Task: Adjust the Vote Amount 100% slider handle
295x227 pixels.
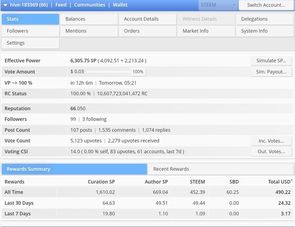Action: 138,72
